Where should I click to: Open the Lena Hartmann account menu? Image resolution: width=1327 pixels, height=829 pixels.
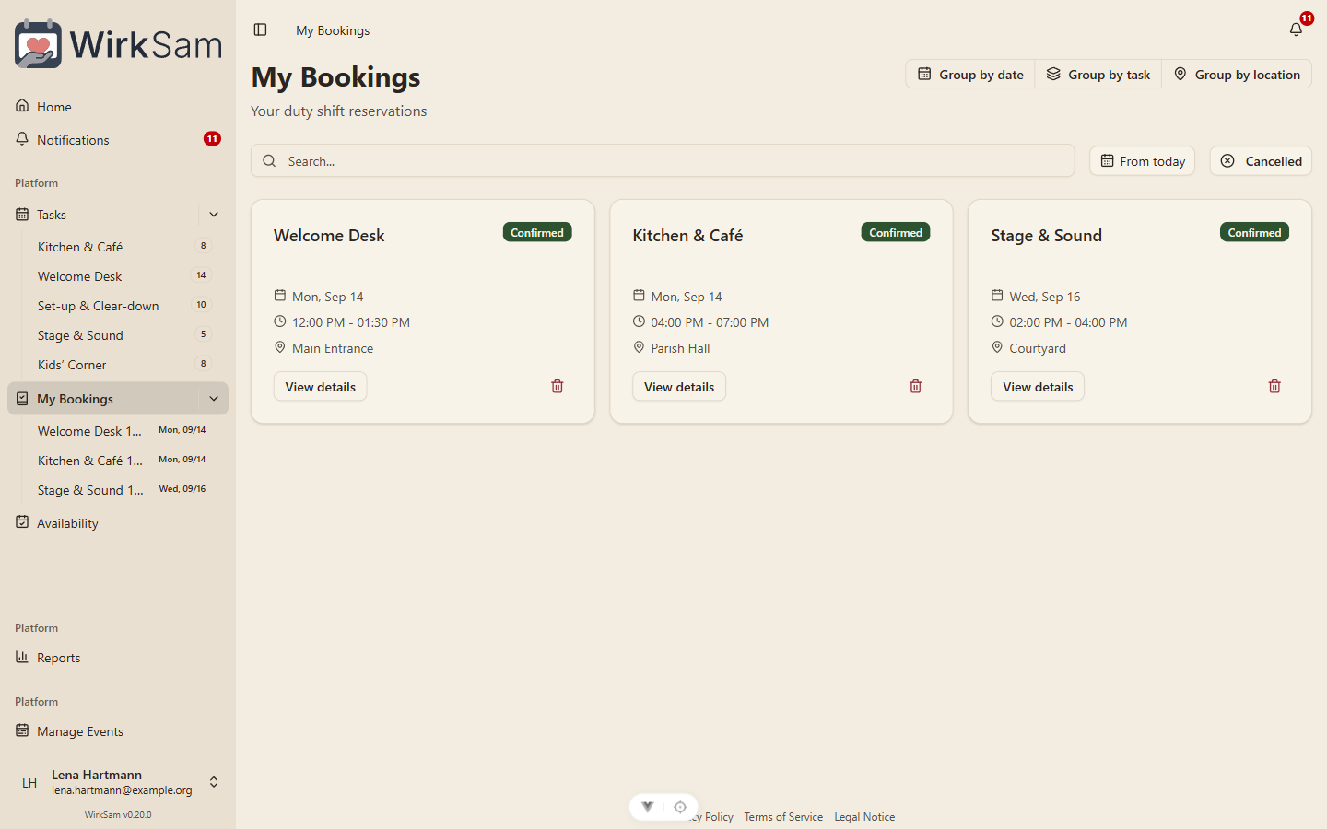(x=118, y=782)
